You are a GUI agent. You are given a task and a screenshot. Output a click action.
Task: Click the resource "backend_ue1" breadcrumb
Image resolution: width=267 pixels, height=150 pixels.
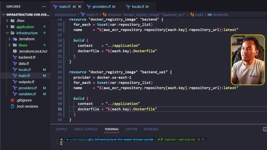(146, 15)
